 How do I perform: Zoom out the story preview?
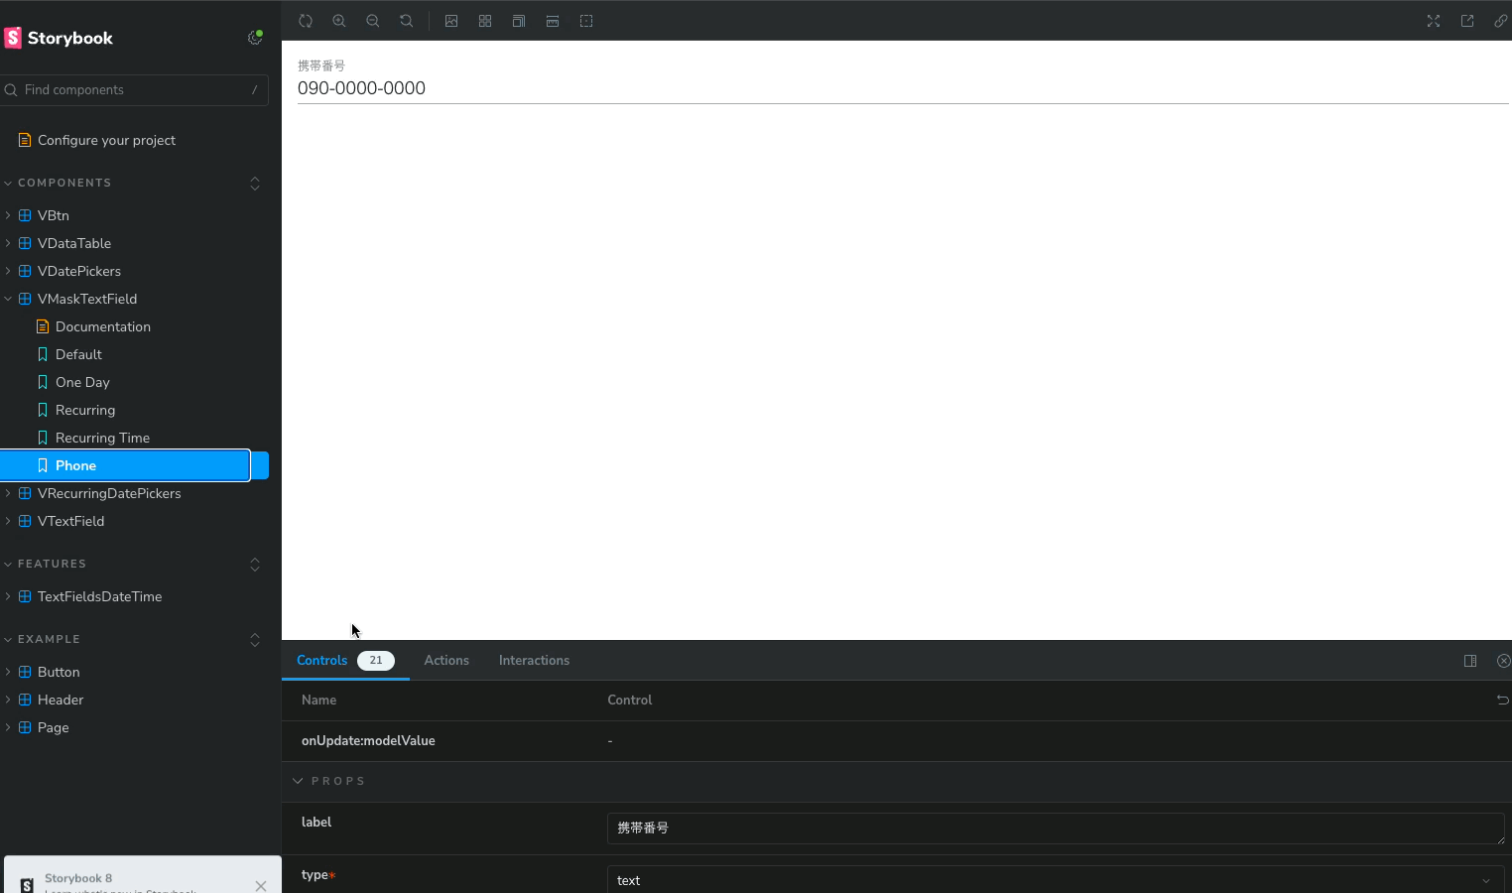tap(373, 21)
